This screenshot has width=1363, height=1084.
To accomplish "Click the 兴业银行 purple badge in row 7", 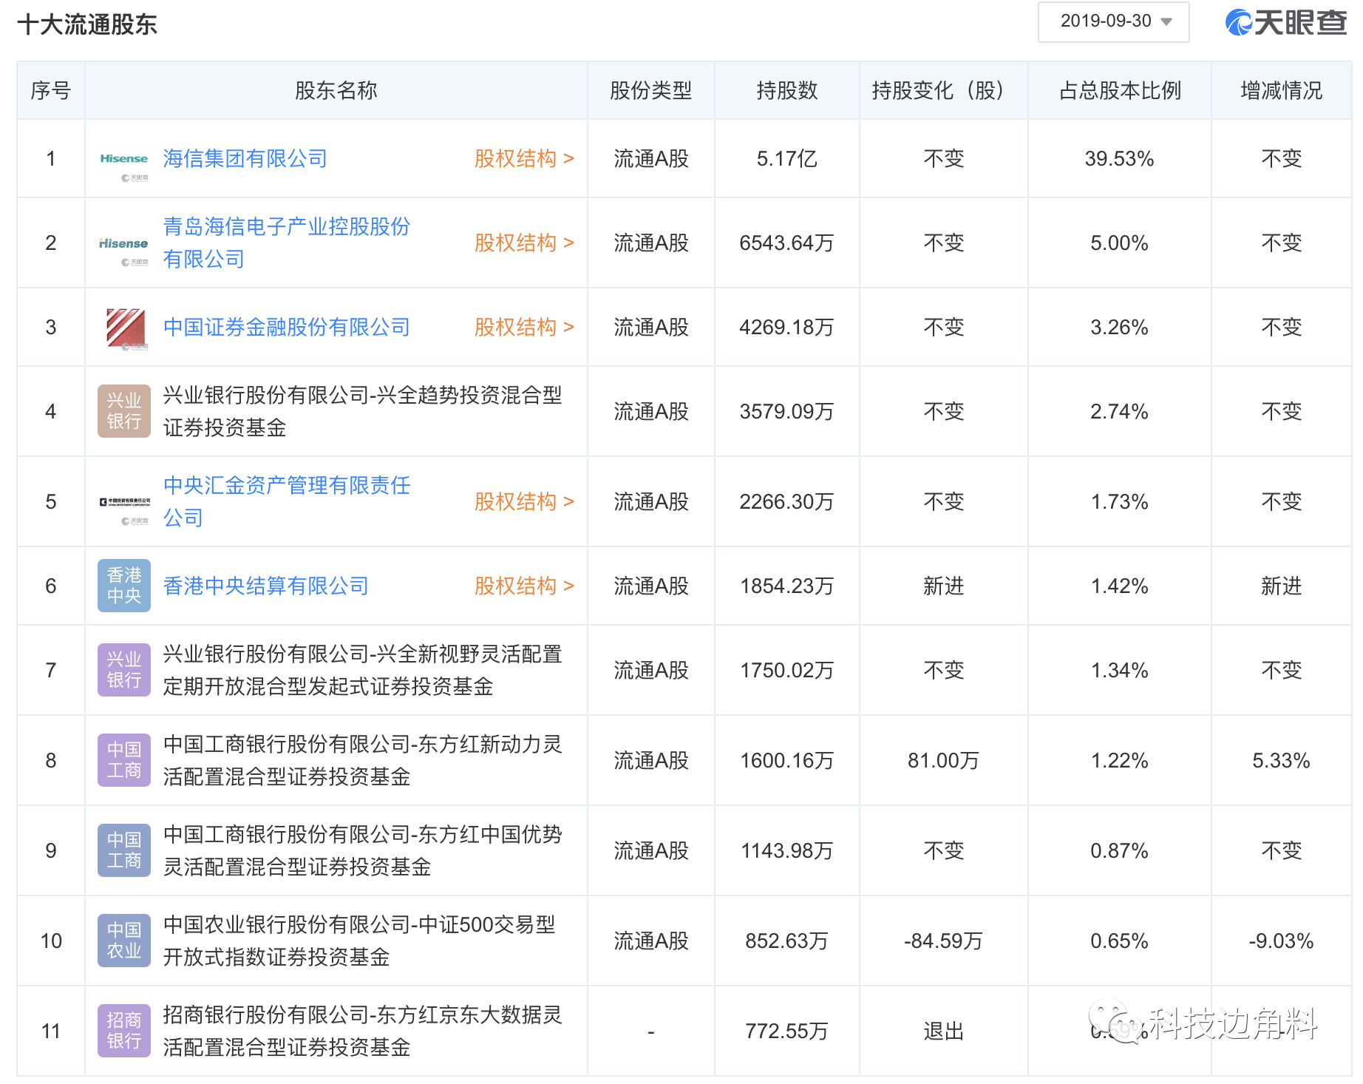I will click(x=124, y=670).
